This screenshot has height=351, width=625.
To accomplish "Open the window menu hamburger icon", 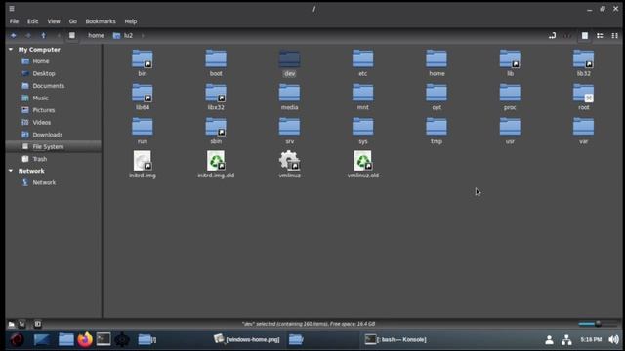I will (12, 9).
